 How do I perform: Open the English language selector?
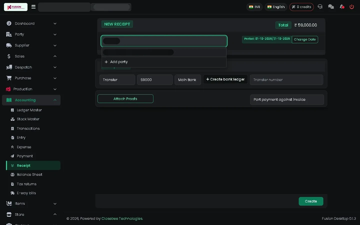276,7
